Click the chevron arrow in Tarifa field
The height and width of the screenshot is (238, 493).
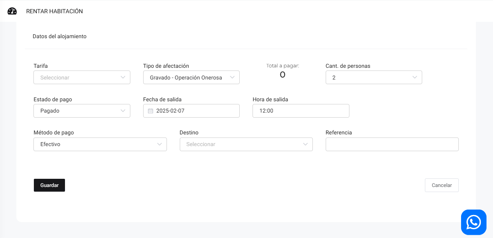pos(123,78)
